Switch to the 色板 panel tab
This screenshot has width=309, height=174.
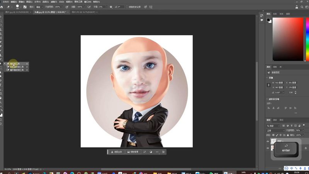pyautogui.click(x=275, y=14)
